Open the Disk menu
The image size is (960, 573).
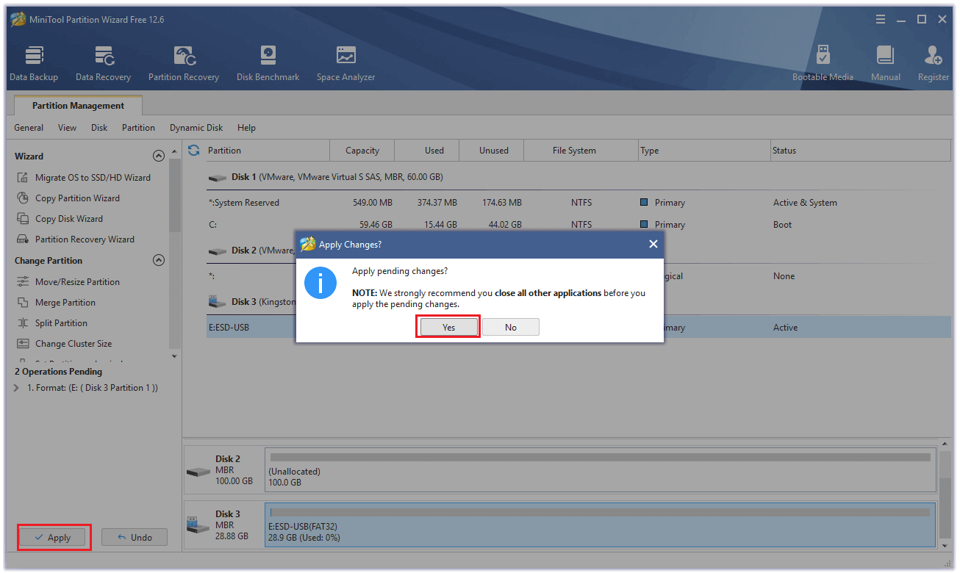(99, 128)
